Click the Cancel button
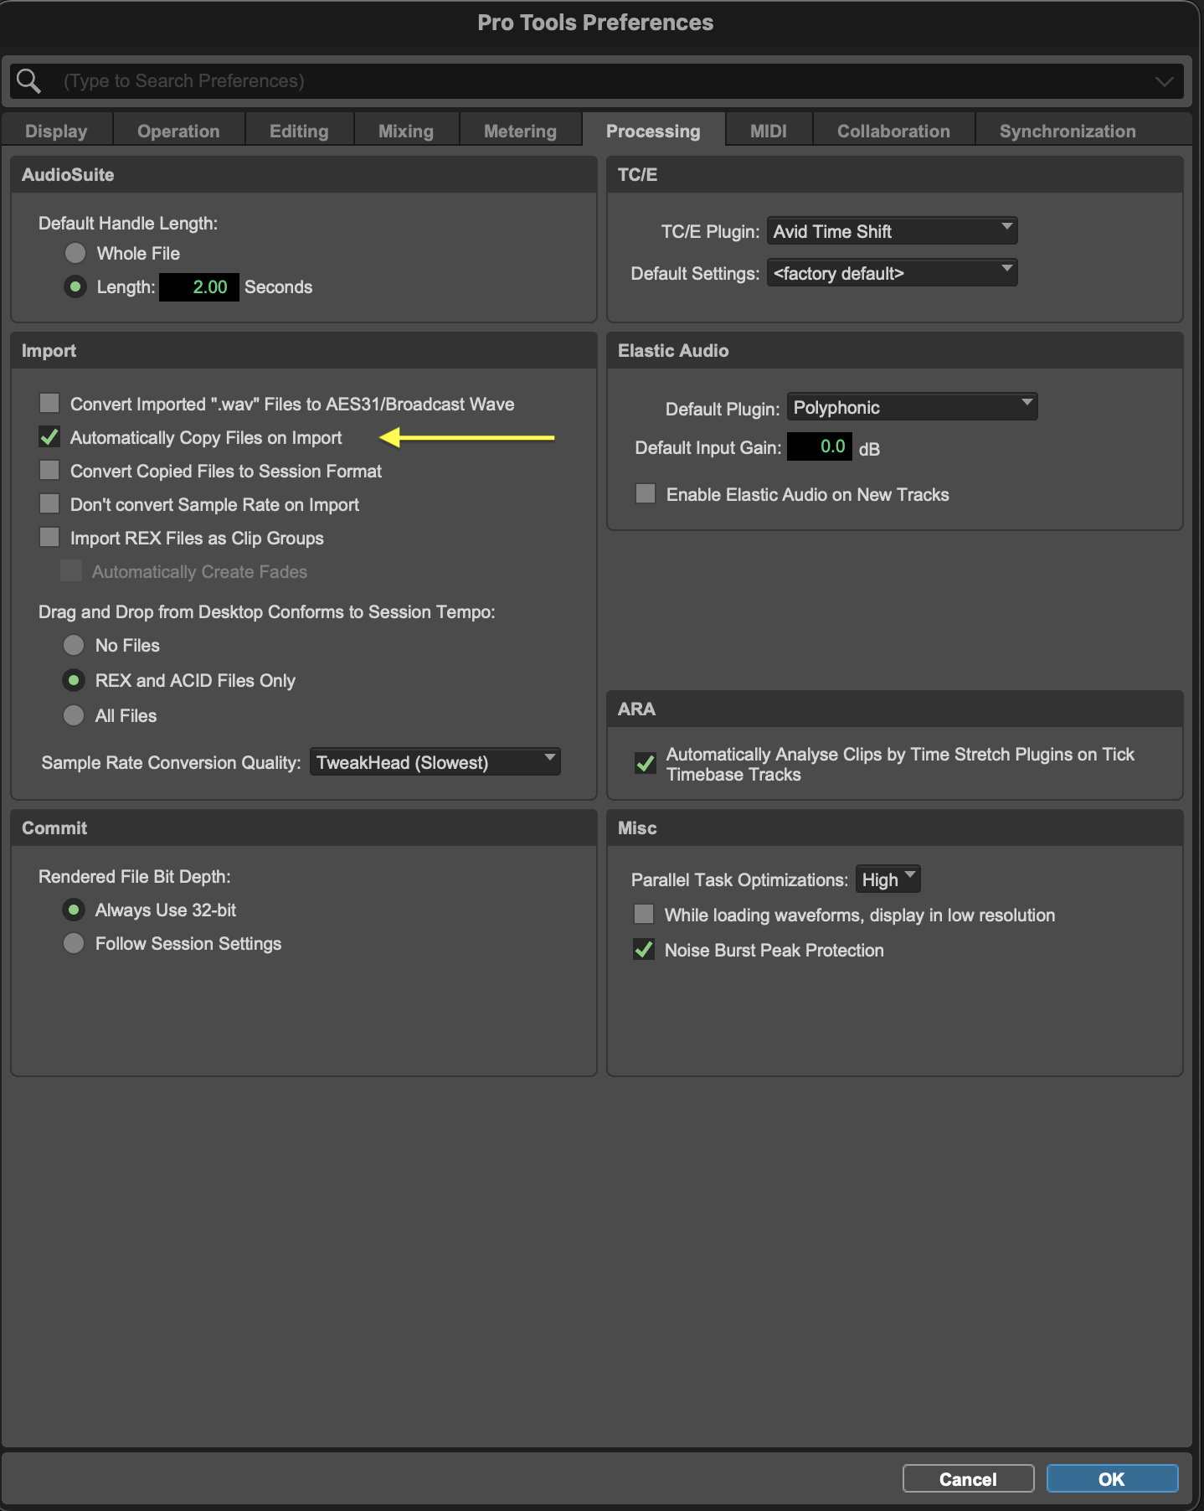1204x1511 pixels. pyautogui.click(x=968, y=1479)
